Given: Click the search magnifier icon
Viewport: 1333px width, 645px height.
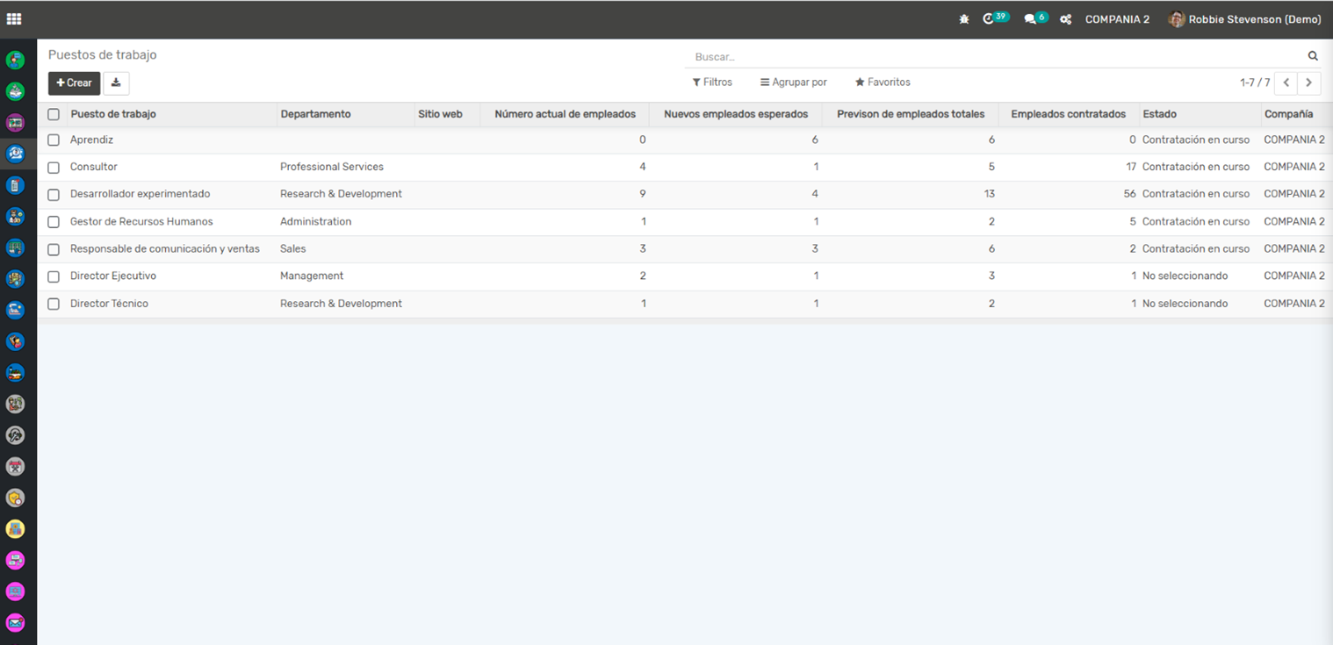Looking at the screenshot, I should coord(1313,56).
